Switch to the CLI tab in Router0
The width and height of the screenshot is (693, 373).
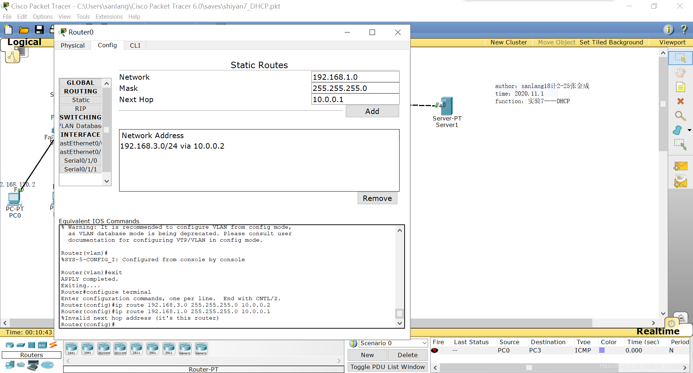(x=135, y=45)
